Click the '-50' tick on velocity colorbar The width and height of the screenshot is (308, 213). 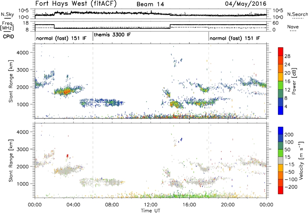click(x=290, y=172)
